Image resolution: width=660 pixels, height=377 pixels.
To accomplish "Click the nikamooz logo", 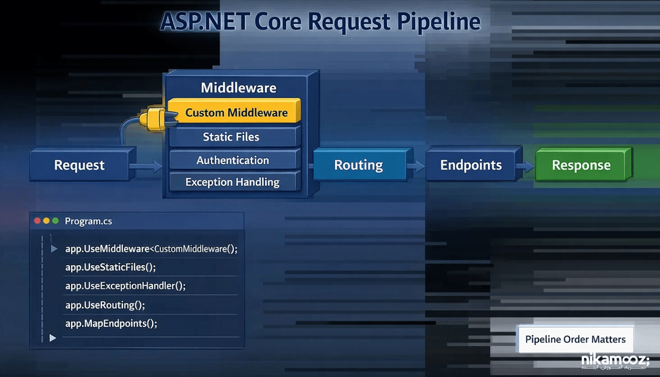I will pyautogui.click(x=615, y=361).
